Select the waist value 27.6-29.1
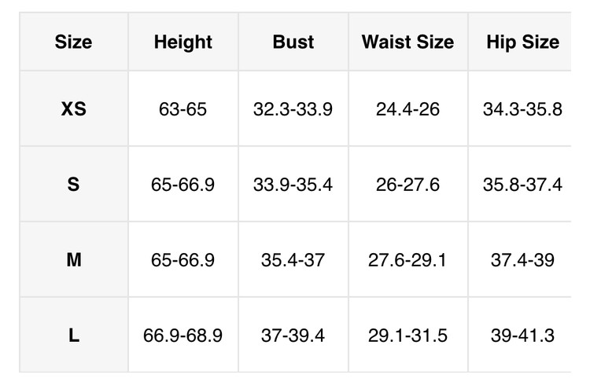590x378 pixels. click(407, 260)
